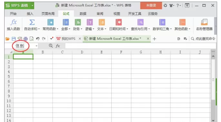Click the save diskette icon
This screenshot has width=221, height=122.
pyautogui.click(x=14, y=39)
